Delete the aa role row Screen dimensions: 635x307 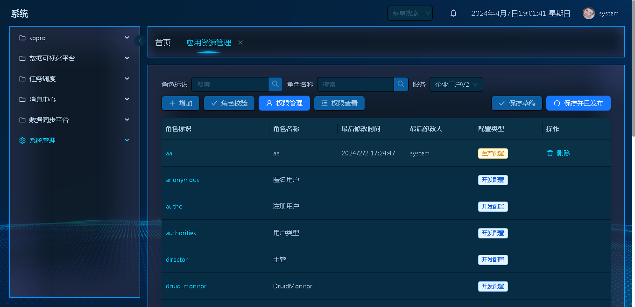559,153
